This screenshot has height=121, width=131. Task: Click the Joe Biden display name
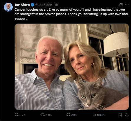pos(22,5)
